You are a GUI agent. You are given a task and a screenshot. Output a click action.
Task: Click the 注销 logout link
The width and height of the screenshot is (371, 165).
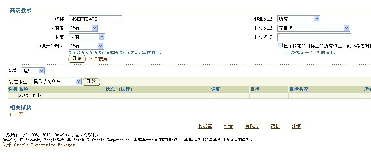click(x=296, y=127)
